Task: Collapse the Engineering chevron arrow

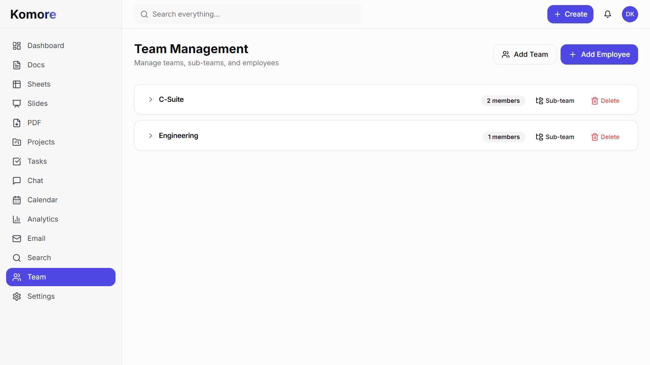Action: coord(150,135)
